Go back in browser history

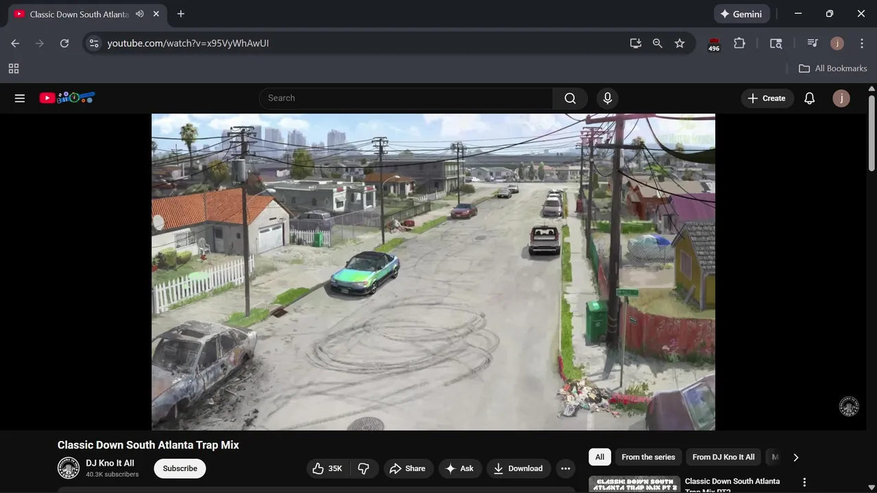(x=15, y=43)
